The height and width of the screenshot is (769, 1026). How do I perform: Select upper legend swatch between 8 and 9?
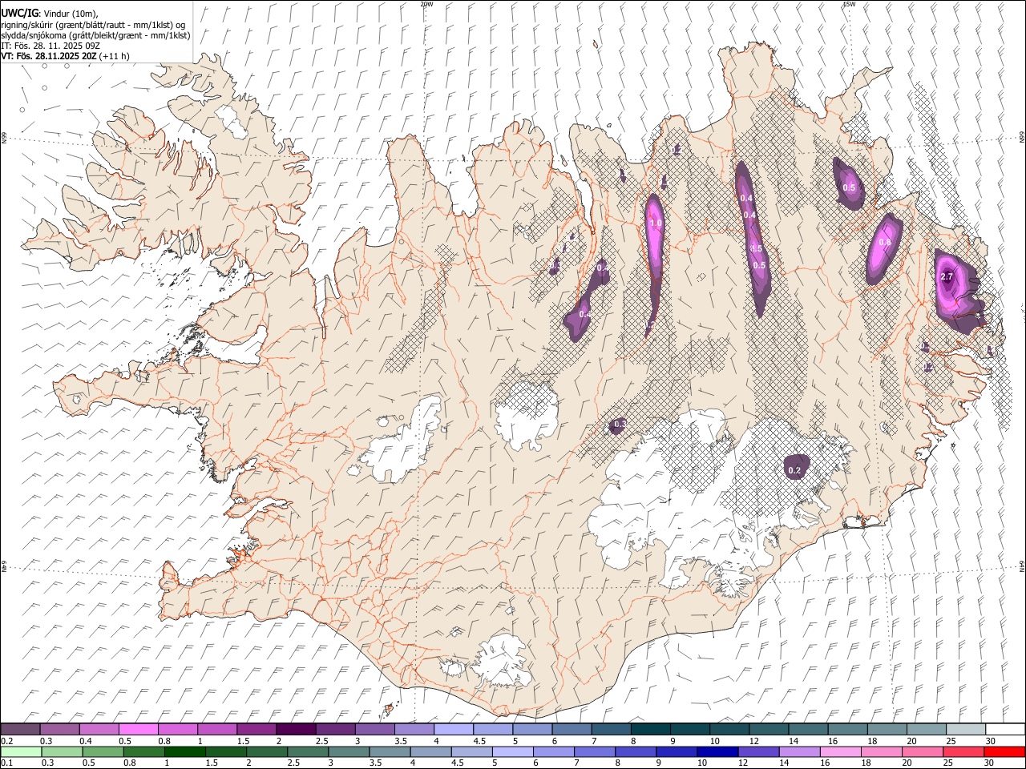tap(650, 730)
